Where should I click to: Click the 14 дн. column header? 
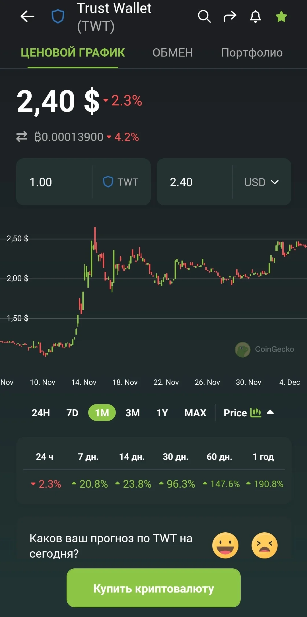pos(132,457)
